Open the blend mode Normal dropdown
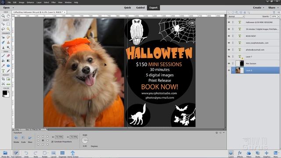 pyautogui.click(x=236, y=16)
